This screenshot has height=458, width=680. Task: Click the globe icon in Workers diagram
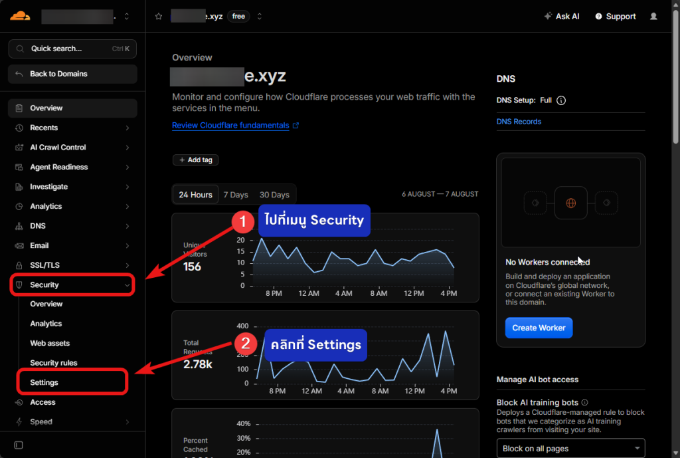[x=570, y=203]
